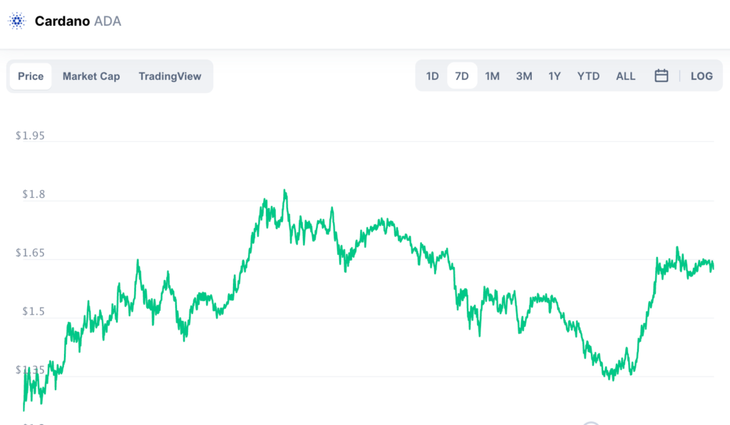Image resolution: width=730 pixels, height=425 pixels.
Task: Open the calendar date range picker
Action: pos(661,75)
